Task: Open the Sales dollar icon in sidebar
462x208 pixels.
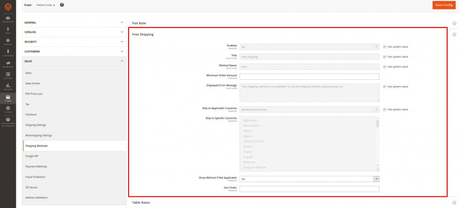Action: [x=8, y=30]
